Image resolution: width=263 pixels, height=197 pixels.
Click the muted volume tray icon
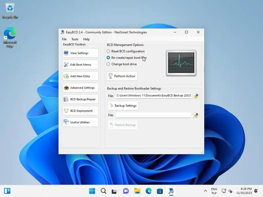coord(230,191)
